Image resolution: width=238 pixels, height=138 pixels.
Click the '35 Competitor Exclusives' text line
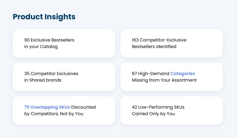click(x=51, y=74)
